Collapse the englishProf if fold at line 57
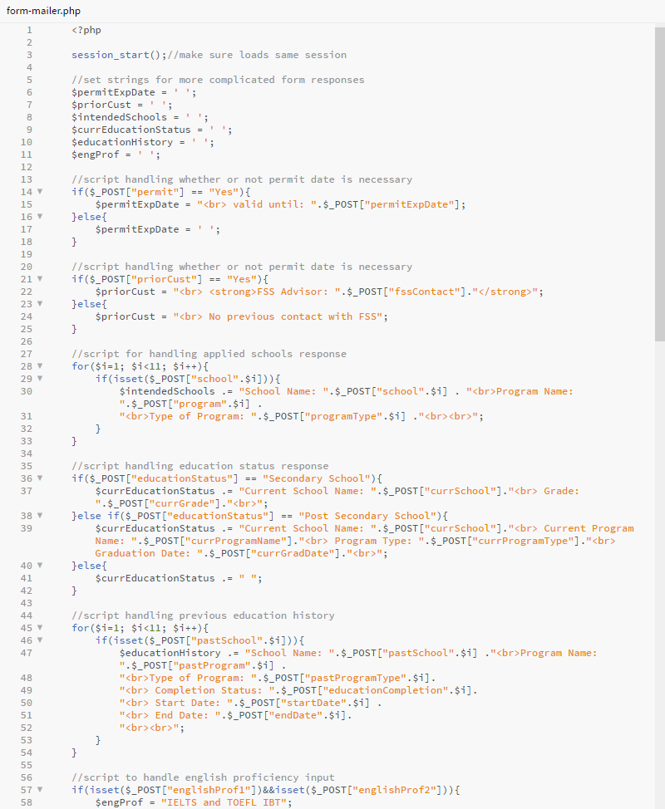665x809 pixels. pos(40,790)
